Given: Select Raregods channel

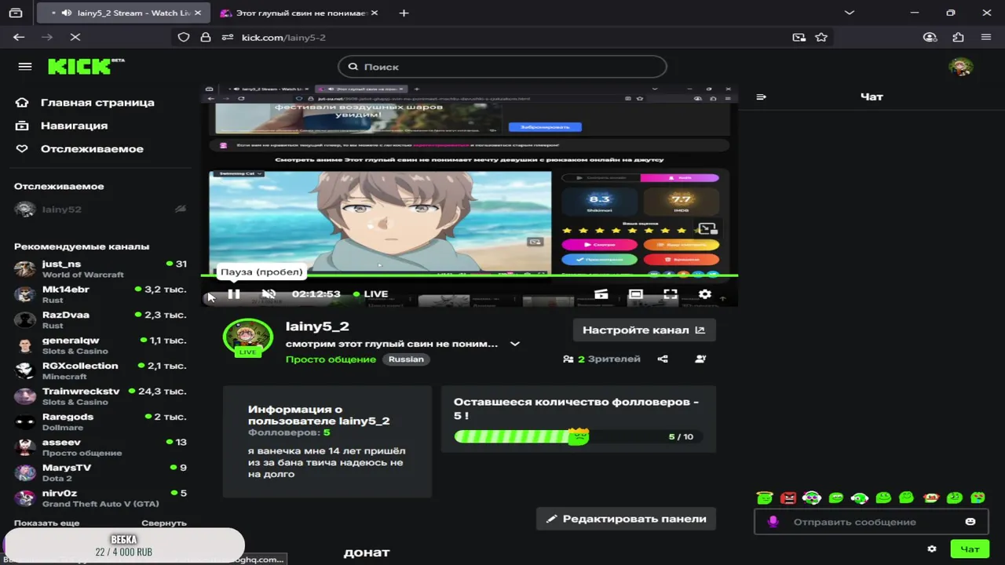Looking at the screenshot, I should 100,421.
